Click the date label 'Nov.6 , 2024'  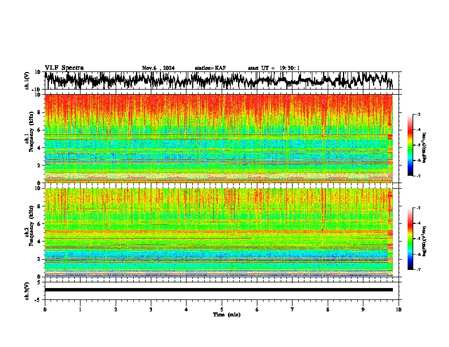pyautogui.click(x=158, y=68)
